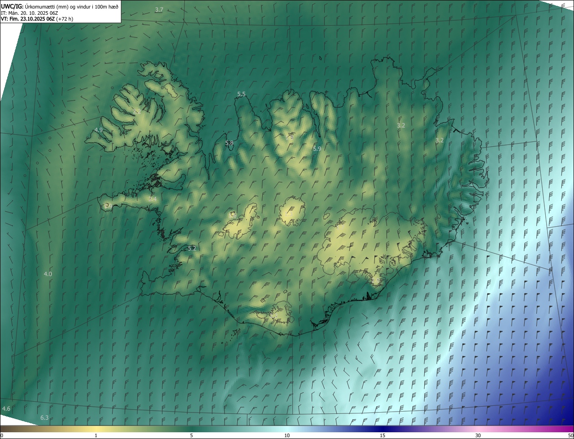Click the 2.4 value label on the Snæfellsnes peninsula
Viewport: 574px width, 439px height.
(153, 199)
